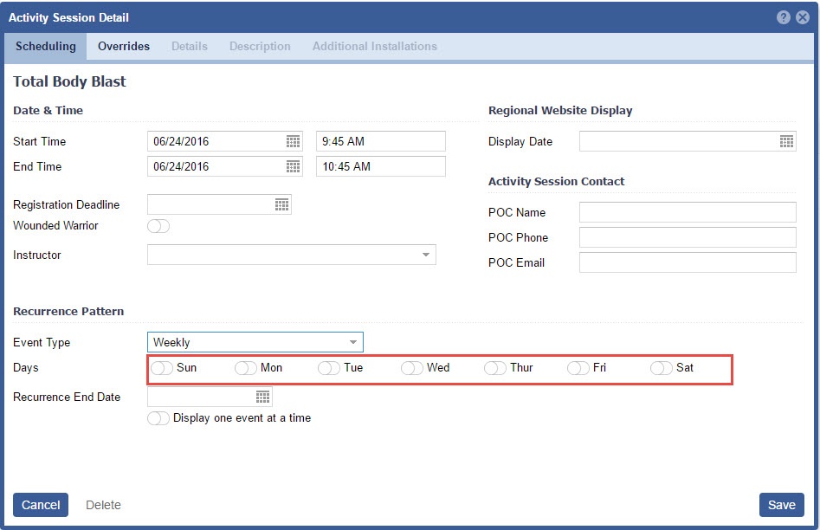Select the Scheduling tab
This screenshot has height=530, width=820.
(x=46, y=47)
